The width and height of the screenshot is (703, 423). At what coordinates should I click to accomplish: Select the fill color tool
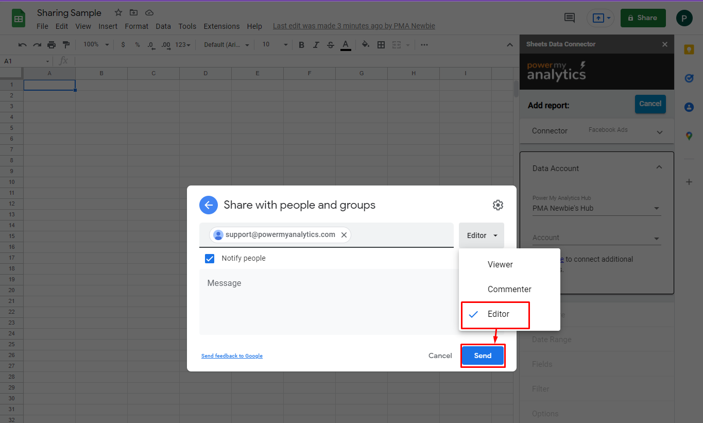[x=365, y=45]
